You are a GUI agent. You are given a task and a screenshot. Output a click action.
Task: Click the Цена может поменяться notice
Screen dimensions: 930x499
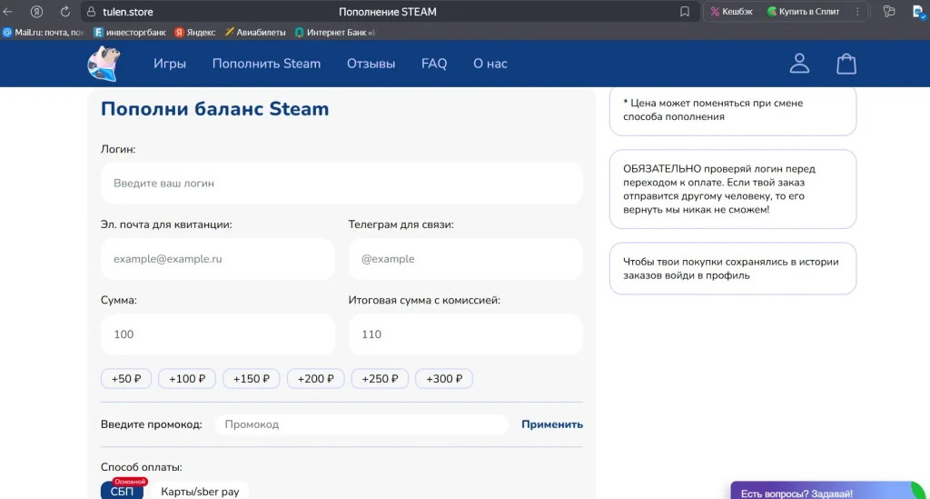(733, 110)
